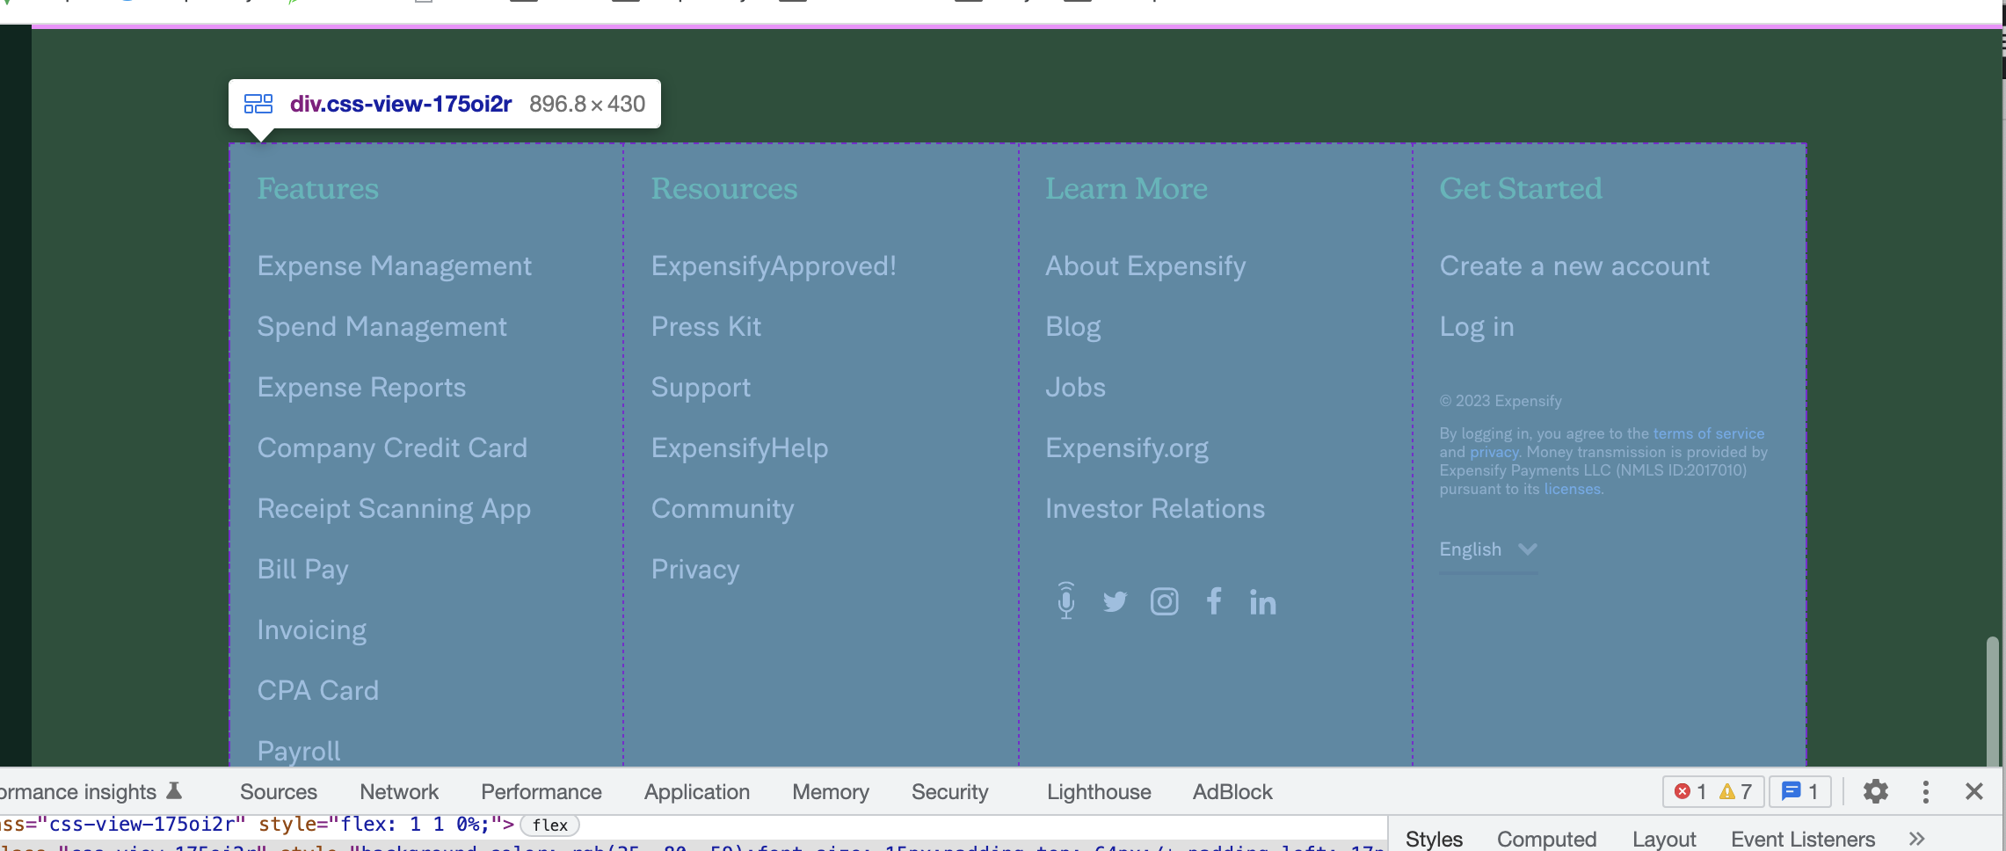
Task: Click the blue issues message badge
Action: click(x=1799, y=792)
